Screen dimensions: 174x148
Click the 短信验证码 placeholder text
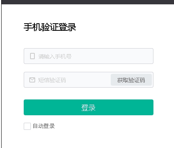point(52,80)
